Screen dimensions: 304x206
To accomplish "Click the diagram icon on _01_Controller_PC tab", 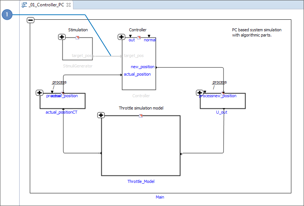I will point(24,5).
